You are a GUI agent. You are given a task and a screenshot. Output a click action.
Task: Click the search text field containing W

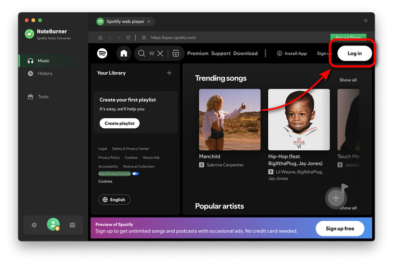(x=152, y=53)
